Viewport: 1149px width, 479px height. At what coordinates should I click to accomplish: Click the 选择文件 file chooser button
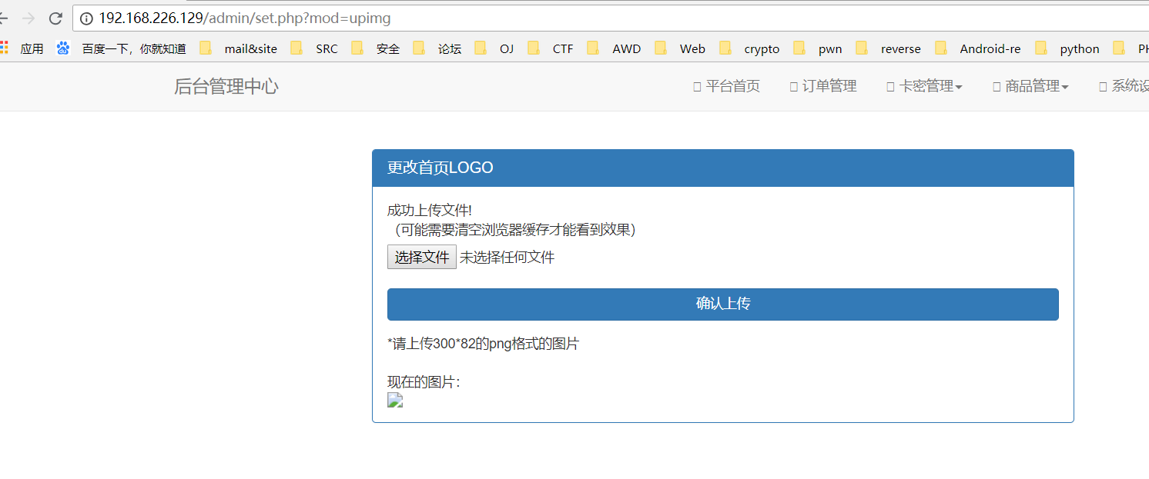pyautogui.click(x=422, y=258)
